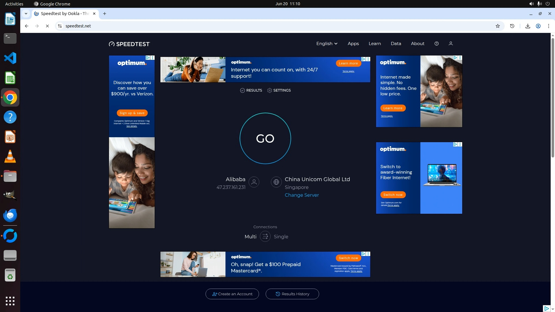Toggle the Multi/Single connections switch

coord(265,237)
